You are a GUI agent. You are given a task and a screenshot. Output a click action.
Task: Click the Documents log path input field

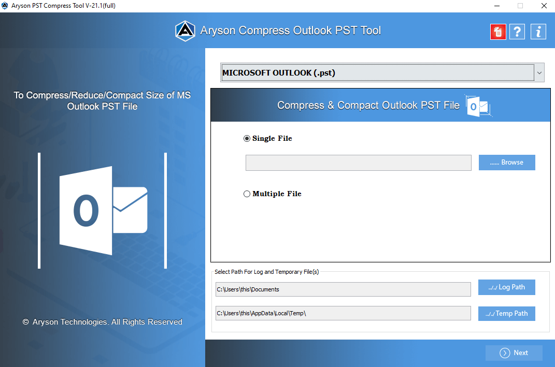pos(343,289)
